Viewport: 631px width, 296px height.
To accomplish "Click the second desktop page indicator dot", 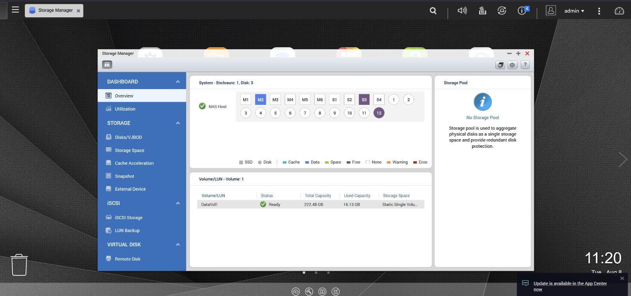I will [316, 272].
